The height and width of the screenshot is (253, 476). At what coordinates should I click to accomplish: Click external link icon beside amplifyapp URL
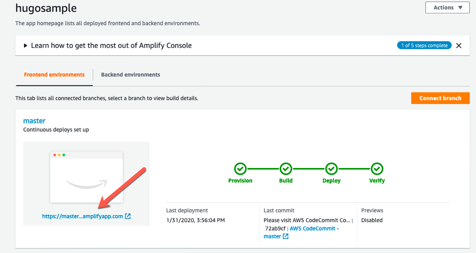[128, 216]
